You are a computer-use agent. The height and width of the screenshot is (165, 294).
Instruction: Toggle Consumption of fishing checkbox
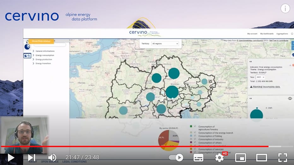coord(195,136)
